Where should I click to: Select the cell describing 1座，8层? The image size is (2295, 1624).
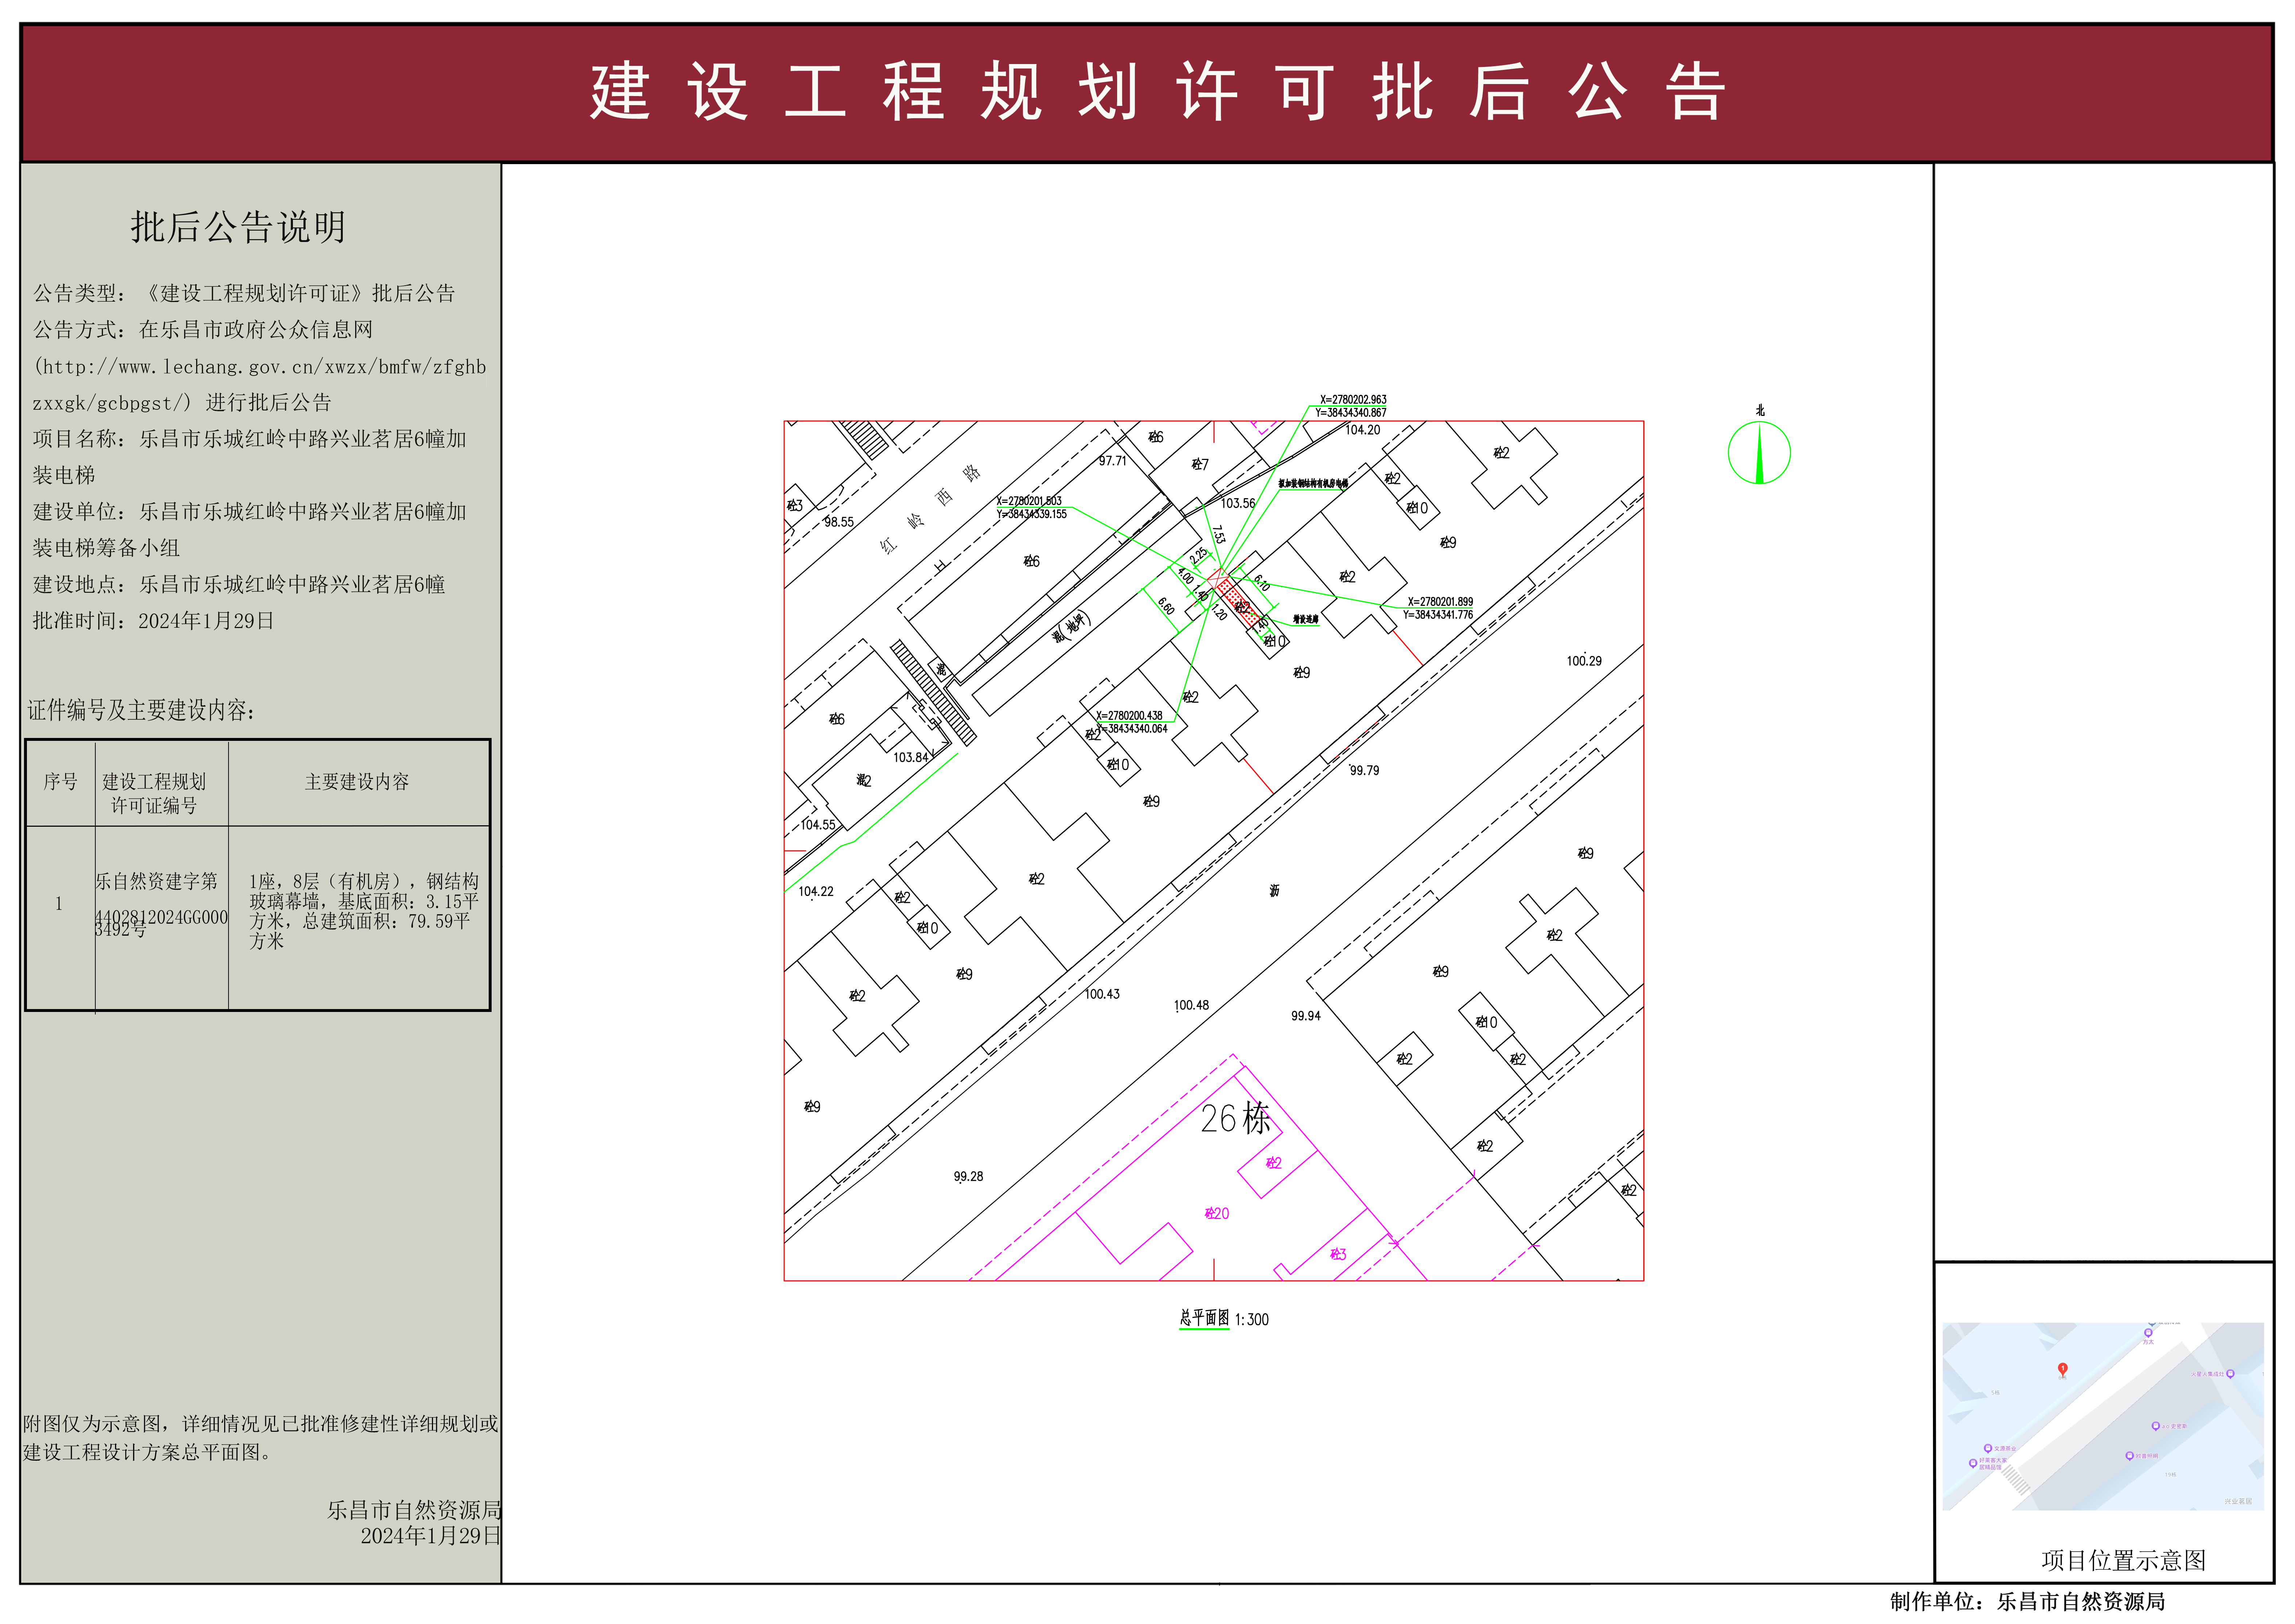[x=364, y=911]
